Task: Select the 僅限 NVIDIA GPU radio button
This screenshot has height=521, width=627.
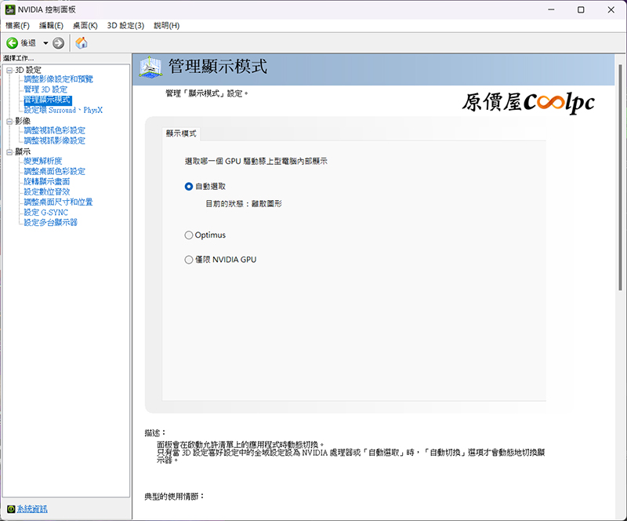Action: point(189,260)
